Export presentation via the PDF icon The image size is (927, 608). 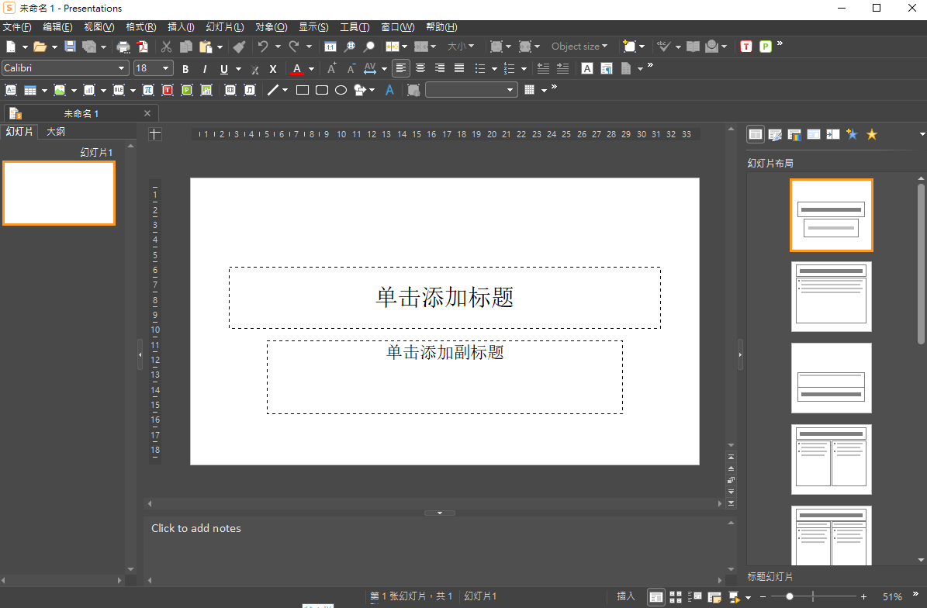(143, 47)
